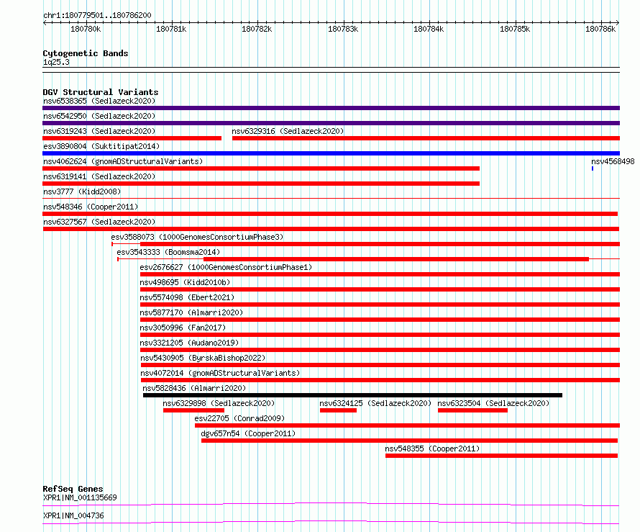Click the 180782k ruler tick label
Screen dimensions: 640x532
[x=257, y=29]
